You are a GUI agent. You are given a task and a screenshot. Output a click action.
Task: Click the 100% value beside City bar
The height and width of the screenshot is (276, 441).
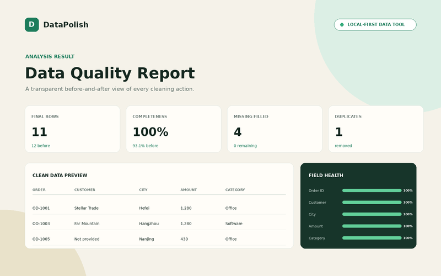pyautogui.click(x=408, y=214)
